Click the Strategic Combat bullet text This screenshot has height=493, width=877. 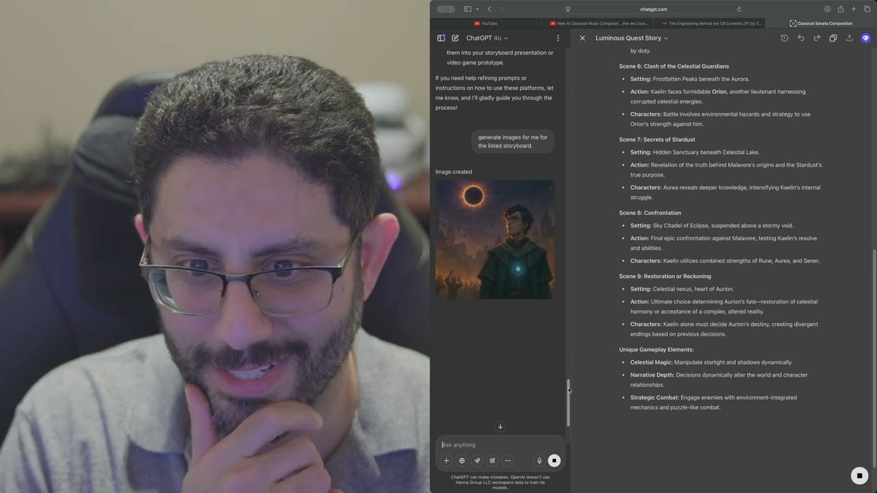[x=713, y=403]
